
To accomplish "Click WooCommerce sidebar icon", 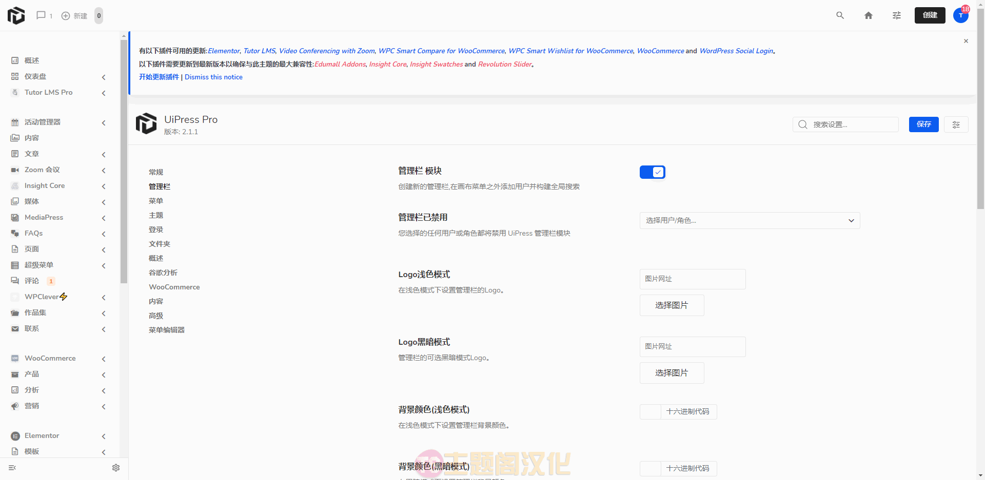I will coord(15,358).
